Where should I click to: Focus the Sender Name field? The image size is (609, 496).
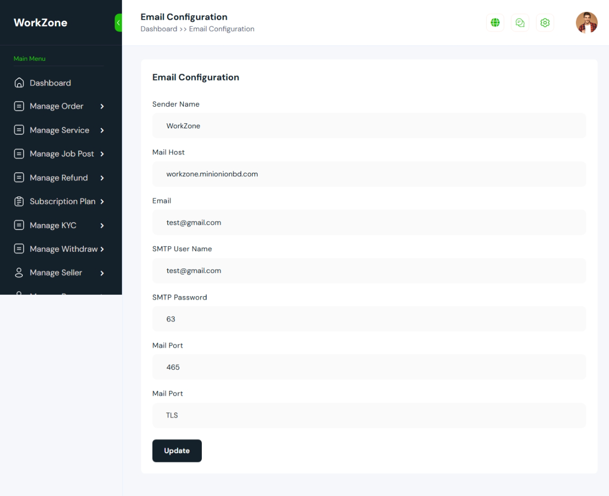click(x=369, y=126)
